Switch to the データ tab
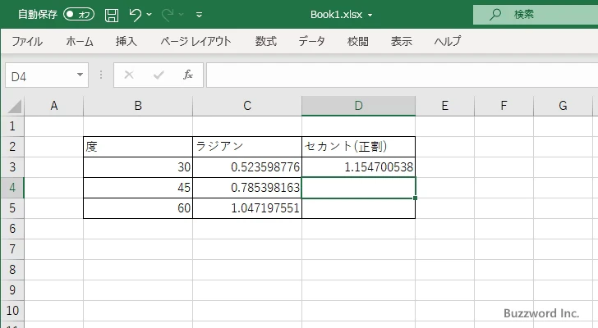This screenshot has height=328, width=598. (x=311, y=41)
